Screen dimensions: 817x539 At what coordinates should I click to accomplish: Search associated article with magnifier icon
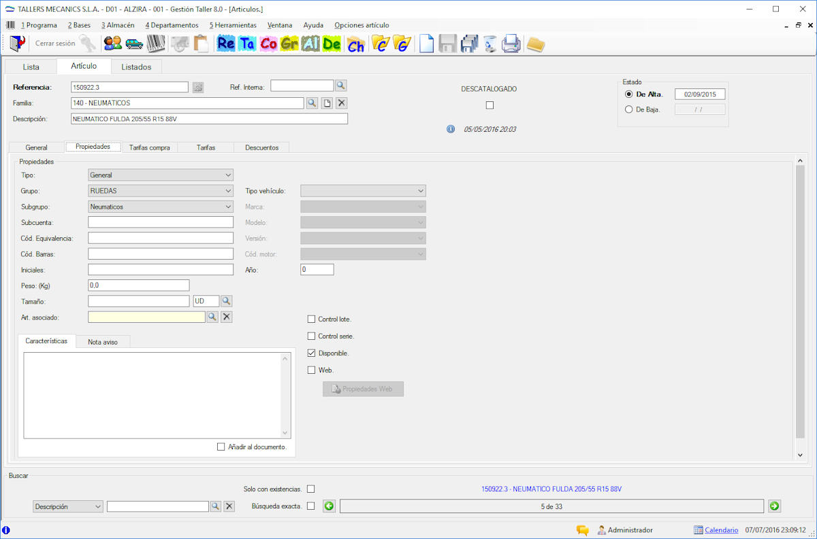point(212,317)
